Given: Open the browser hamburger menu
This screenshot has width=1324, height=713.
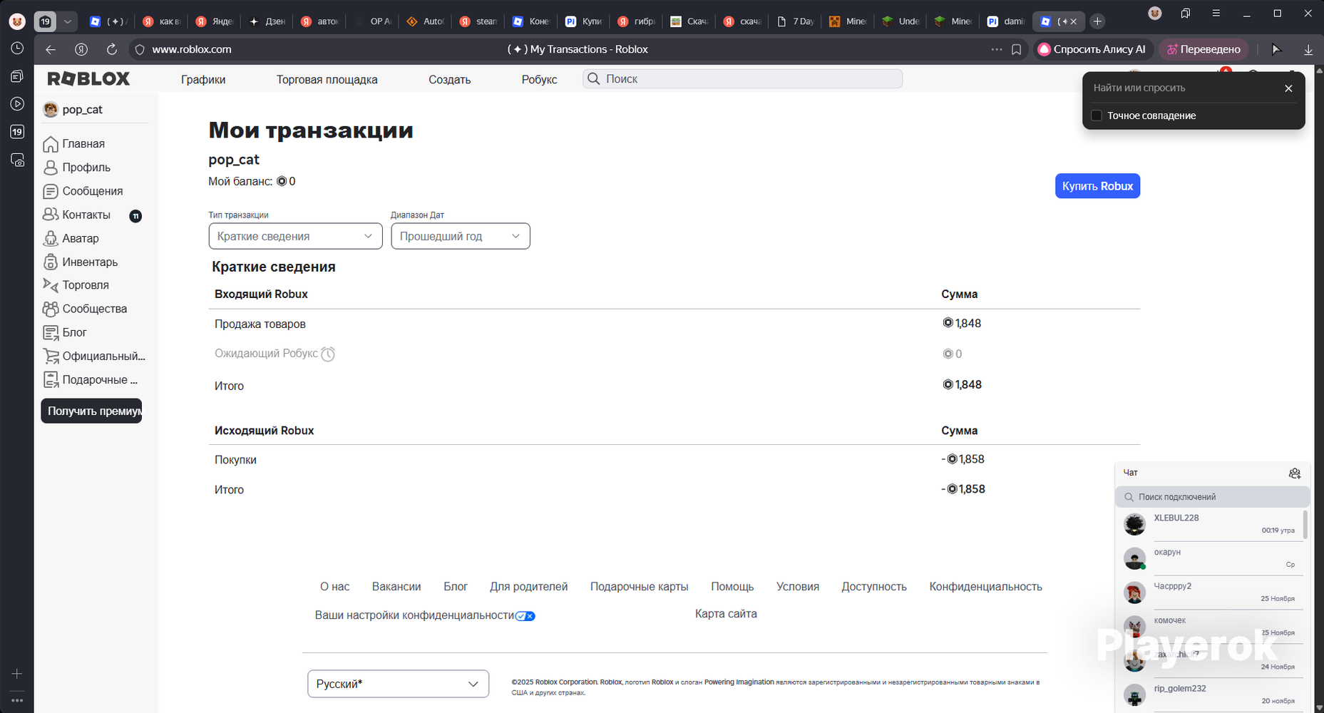Looking at the screenshot, I should (x=1216, y=14).
